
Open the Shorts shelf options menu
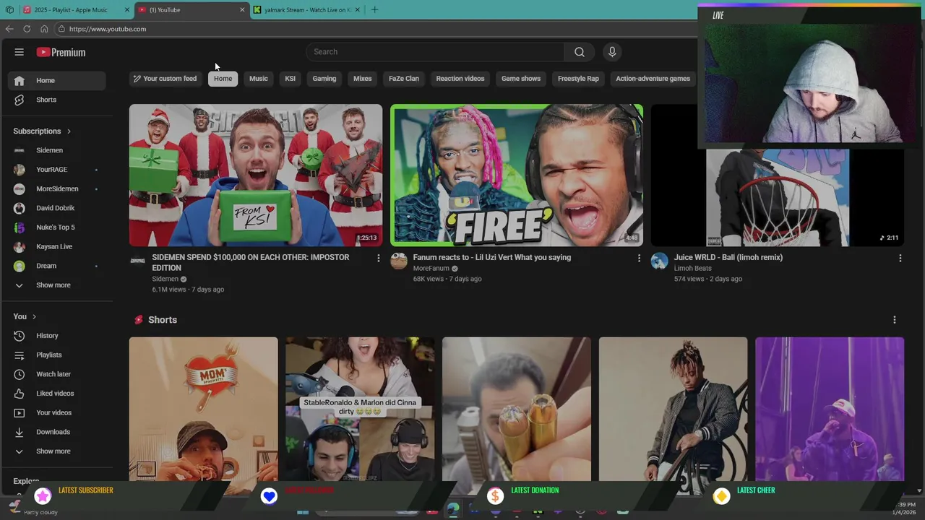(x=894, y=320)
